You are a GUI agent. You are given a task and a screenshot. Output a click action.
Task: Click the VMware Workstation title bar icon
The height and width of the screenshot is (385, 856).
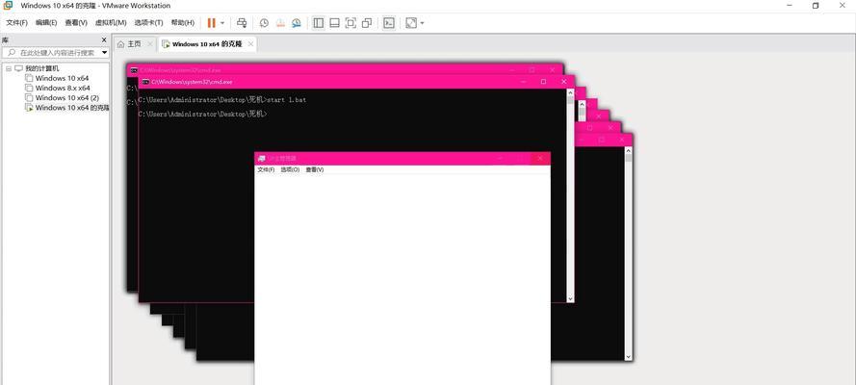[x=8, y=6]
